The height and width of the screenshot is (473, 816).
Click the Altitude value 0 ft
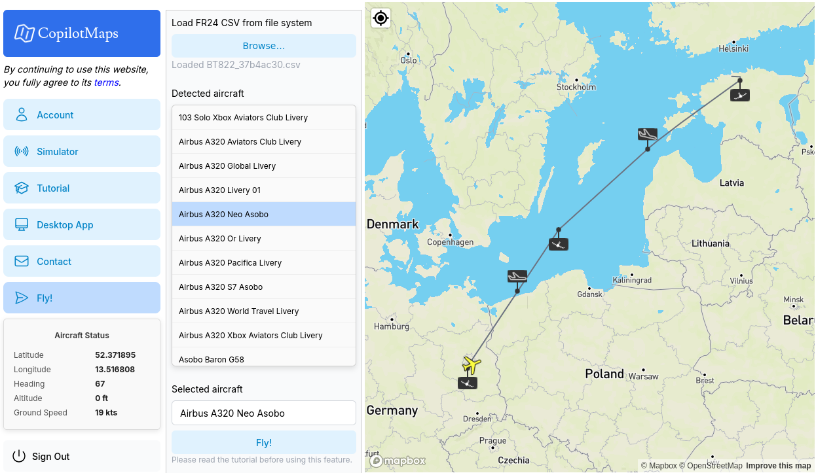tap(102, 398)
